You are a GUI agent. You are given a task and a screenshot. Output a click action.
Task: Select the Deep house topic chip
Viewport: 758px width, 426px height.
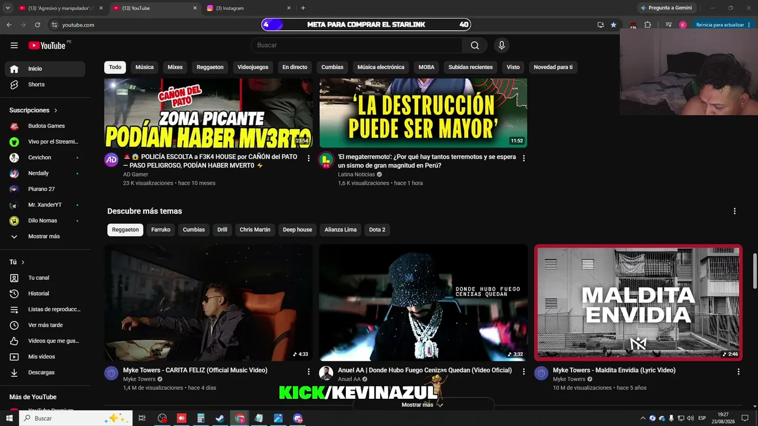click(297, 230)
